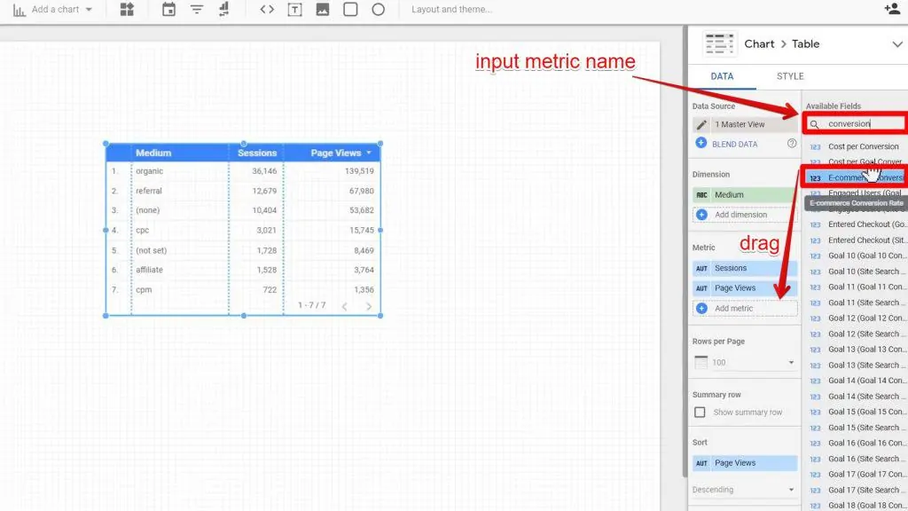Screen dimensions: 908x511
Task: Select the Rectangle shape tool
Action: tap(351, 10)
